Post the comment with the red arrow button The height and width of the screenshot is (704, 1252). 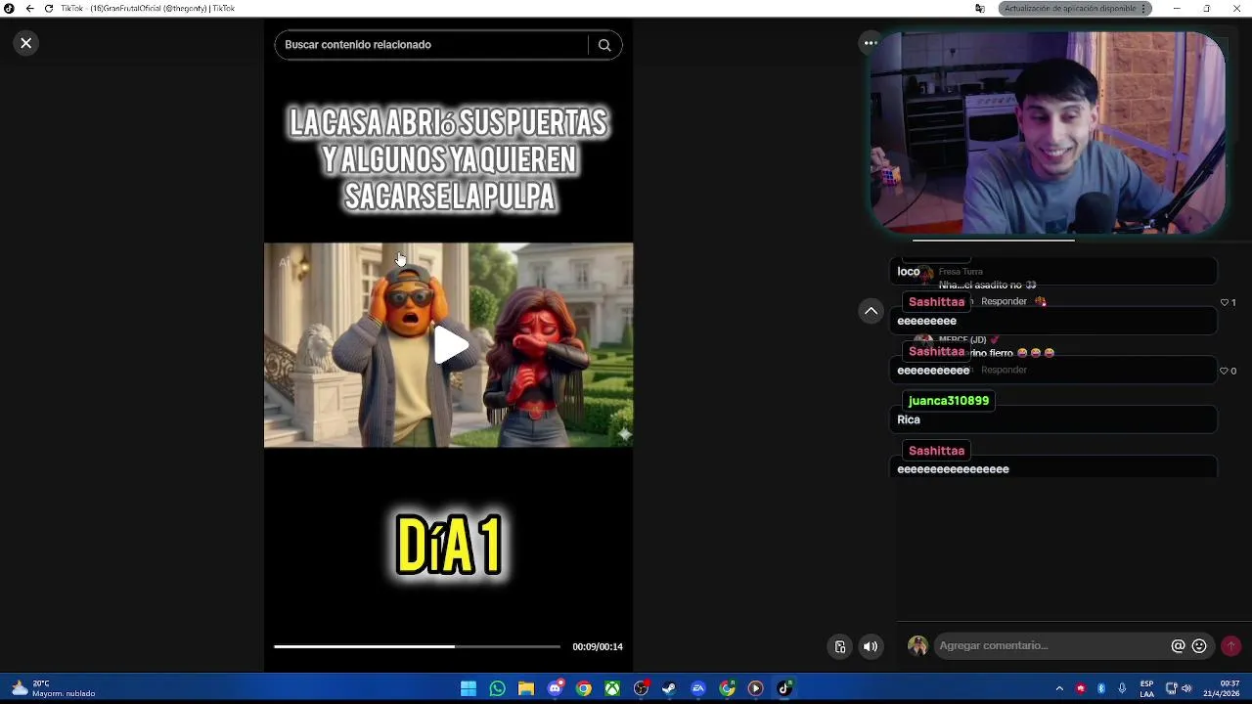(x=1230, y=646)
